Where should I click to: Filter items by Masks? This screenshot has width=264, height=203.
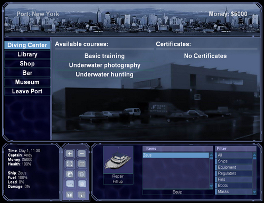click(x=234, y=191)
